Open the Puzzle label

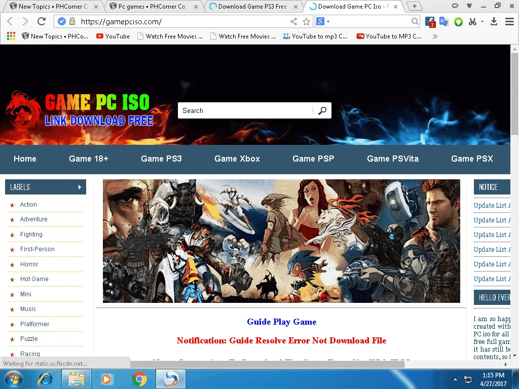coord(29,339)
